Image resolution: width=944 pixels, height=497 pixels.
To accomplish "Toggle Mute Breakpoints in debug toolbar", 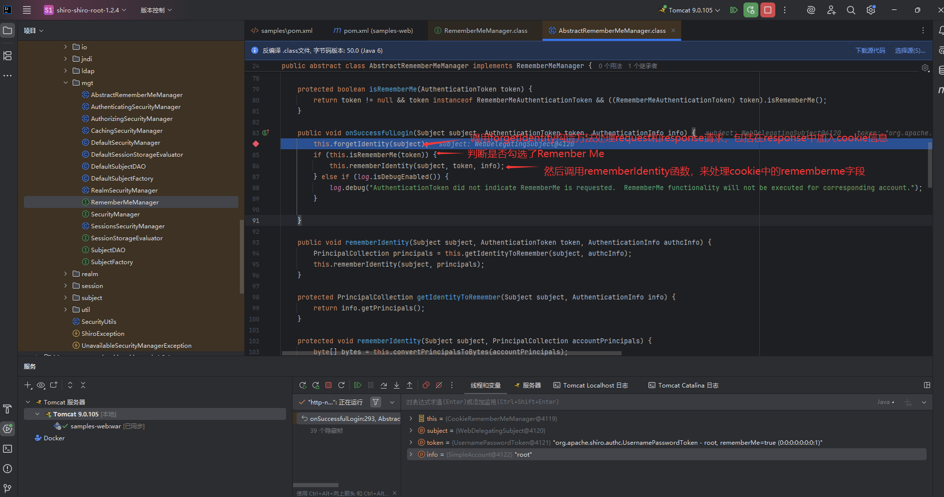I will click(x=439, y=385).
